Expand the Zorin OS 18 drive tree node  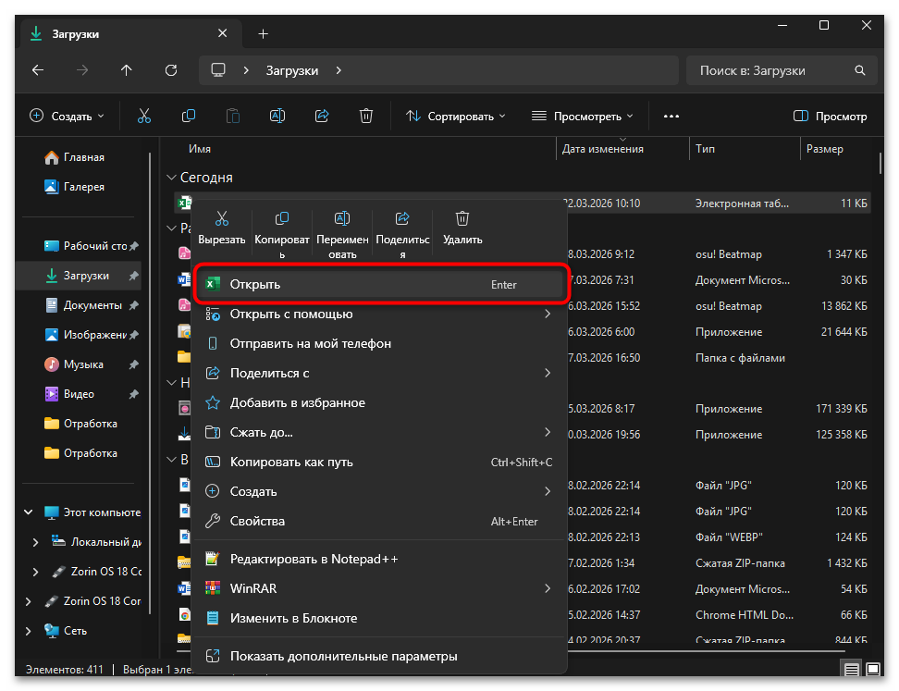point(36,572)
